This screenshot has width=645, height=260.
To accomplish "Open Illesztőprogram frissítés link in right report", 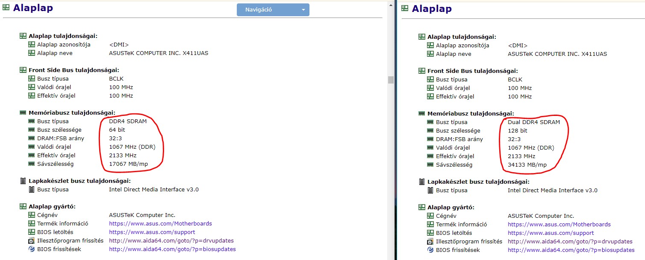I will 570,241.
